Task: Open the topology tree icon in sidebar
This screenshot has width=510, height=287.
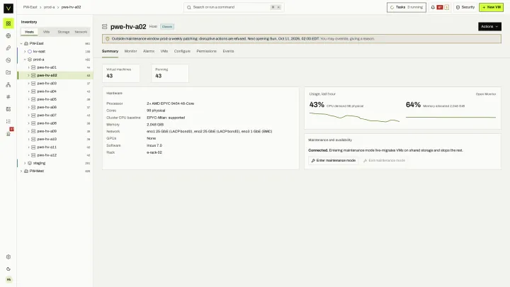Action: [x=8, y=84]
